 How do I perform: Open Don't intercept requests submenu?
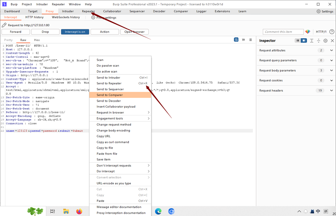pos(120,165)
